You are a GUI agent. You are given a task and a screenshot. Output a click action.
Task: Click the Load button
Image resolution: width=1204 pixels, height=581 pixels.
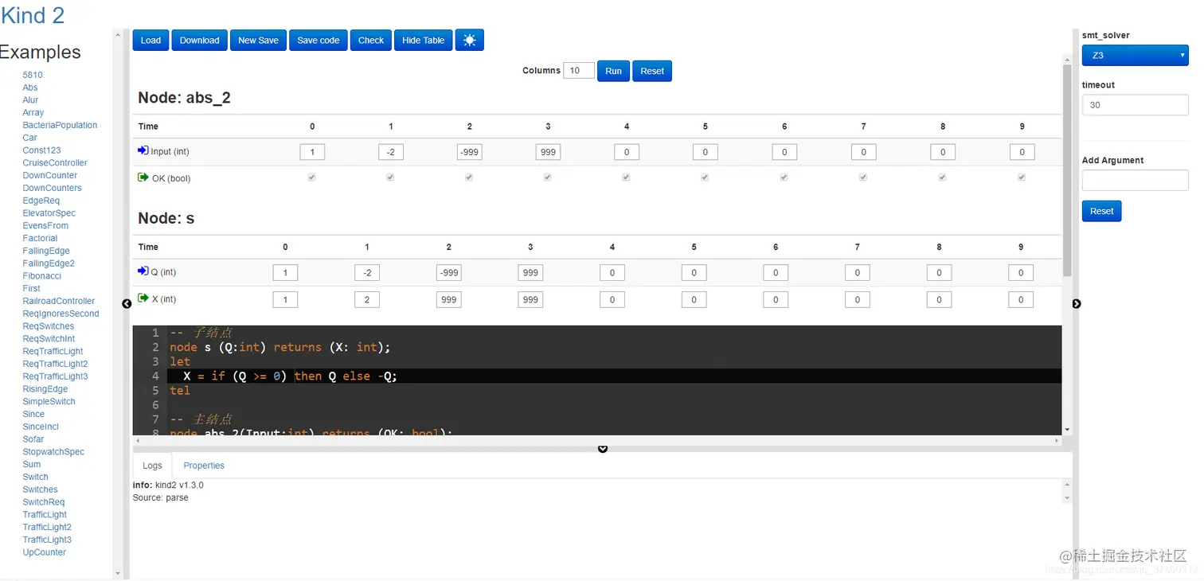click(150, 41)
